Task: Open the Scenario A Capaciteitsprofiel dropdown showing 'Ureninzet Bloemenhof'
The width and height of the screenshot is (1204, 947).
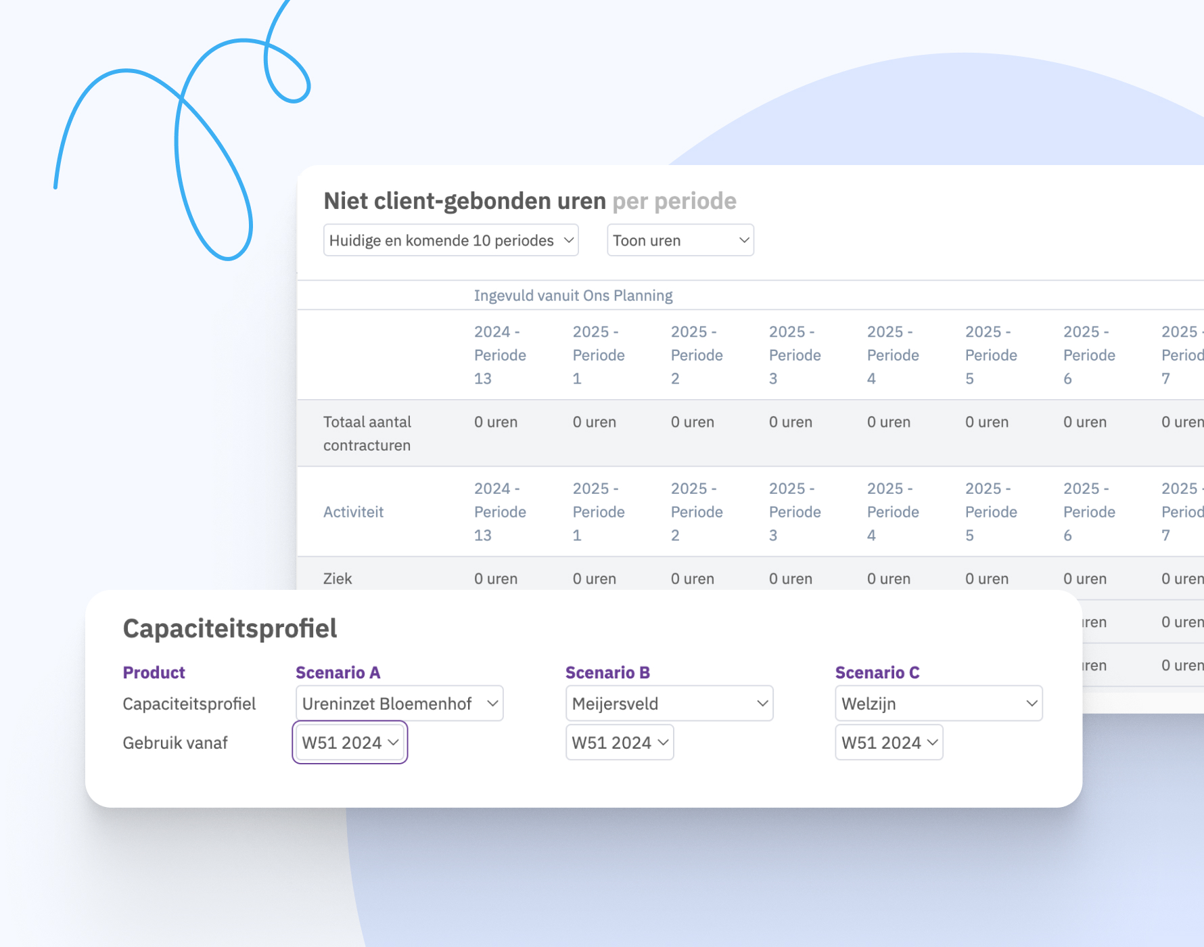Action: [x=398, y=703]
